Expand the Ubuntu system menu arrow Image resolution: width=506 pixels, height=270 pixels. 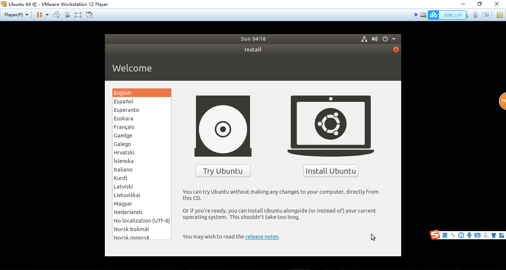(394, 39)
